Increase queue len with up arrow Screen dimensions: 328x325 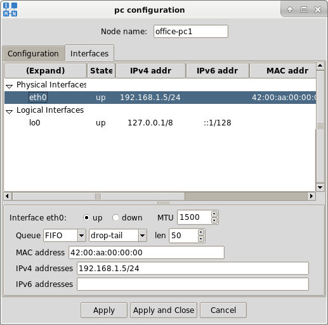coord(201,233)
